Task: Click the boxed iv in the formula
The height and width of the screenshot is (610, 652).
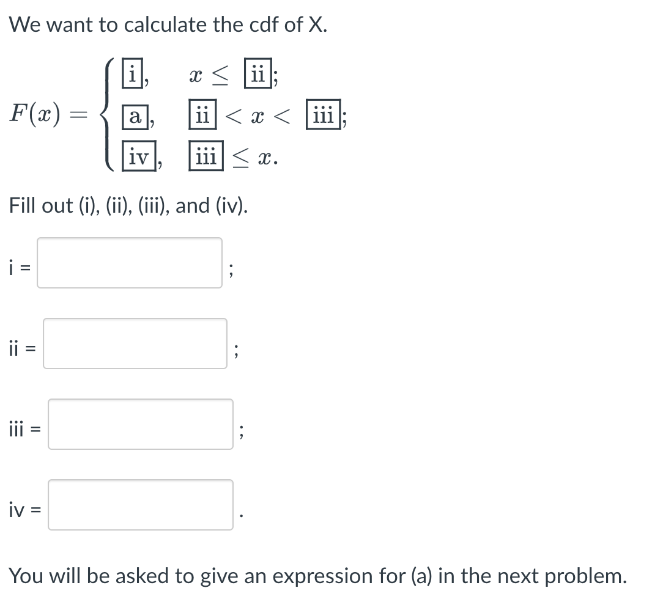Action: point(139,155)
